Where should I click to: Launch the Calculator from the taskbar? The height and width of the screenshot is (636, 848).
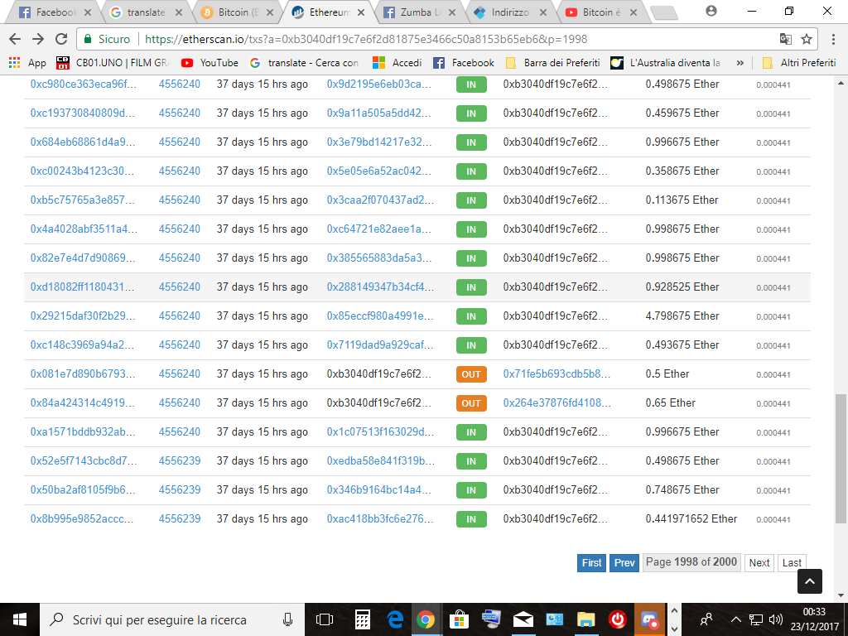click(362, 619)
